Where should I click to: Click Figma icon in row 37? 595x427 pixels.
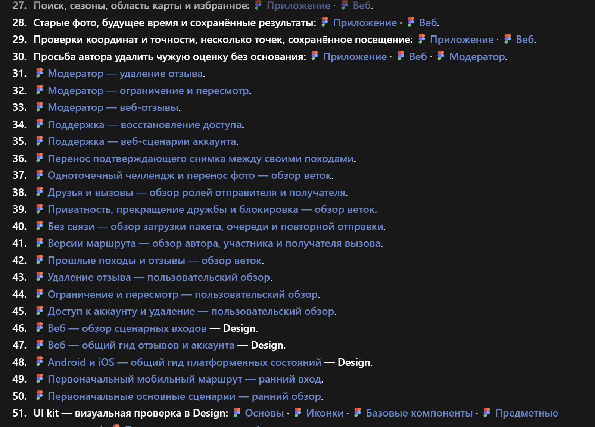[40, 175]
